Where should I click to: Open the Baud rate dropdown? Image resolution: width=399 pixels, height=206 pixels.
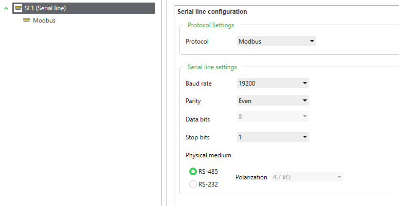point(273,83)
